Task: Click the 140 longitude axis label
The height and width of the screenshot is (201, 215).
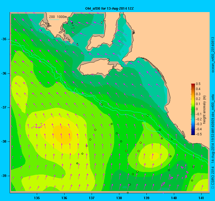Action: (174, 198)
